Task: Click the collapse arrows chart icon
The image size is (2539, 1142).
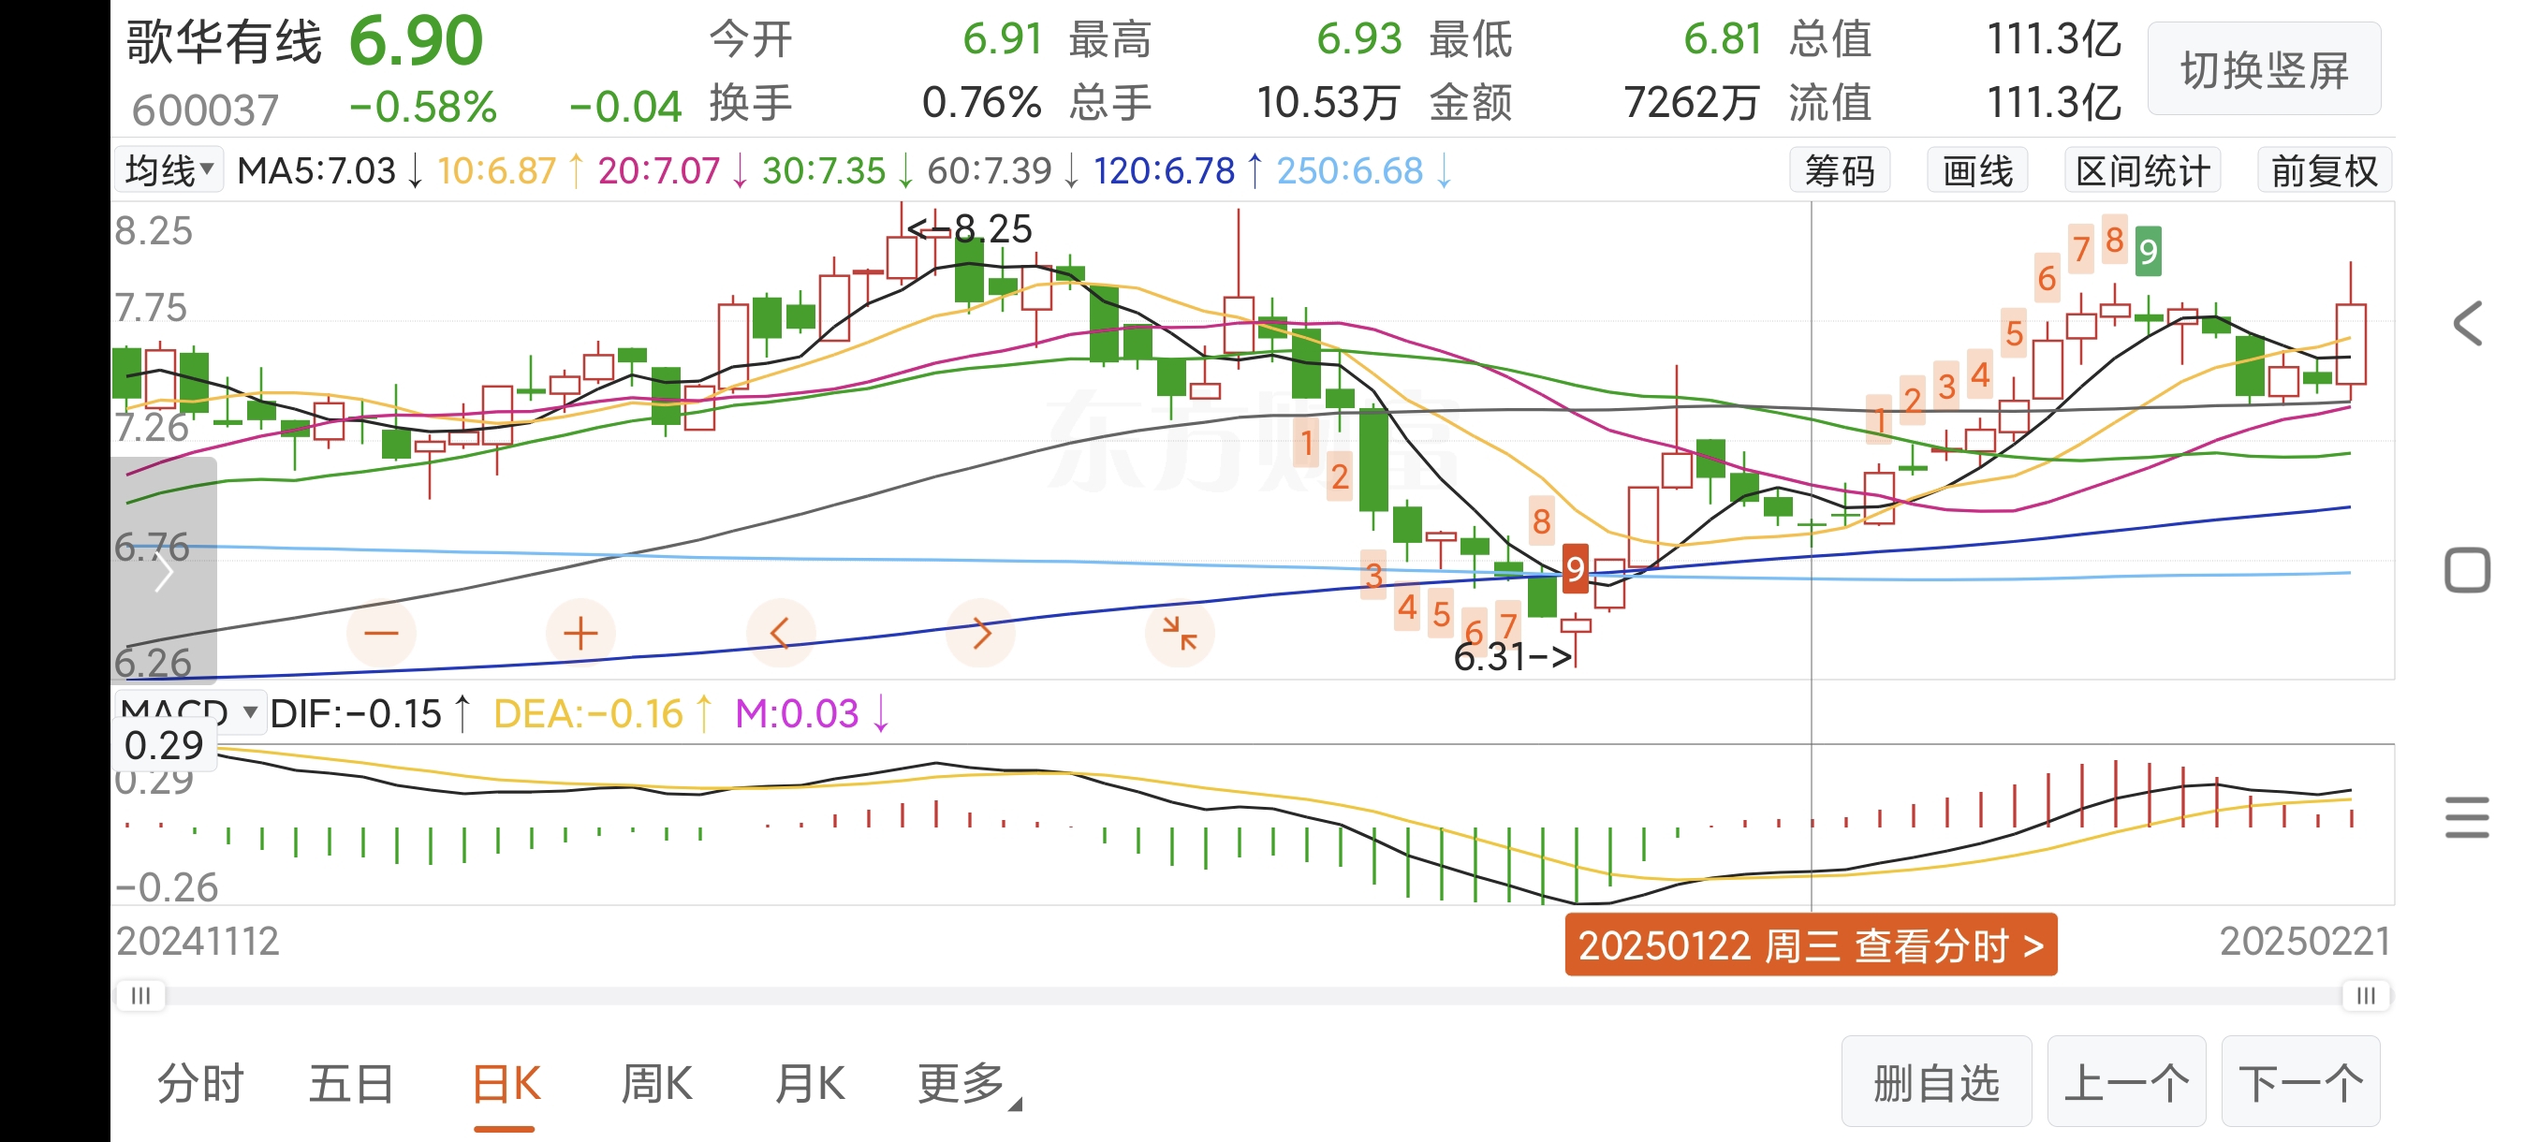Action: point(1179,633)
